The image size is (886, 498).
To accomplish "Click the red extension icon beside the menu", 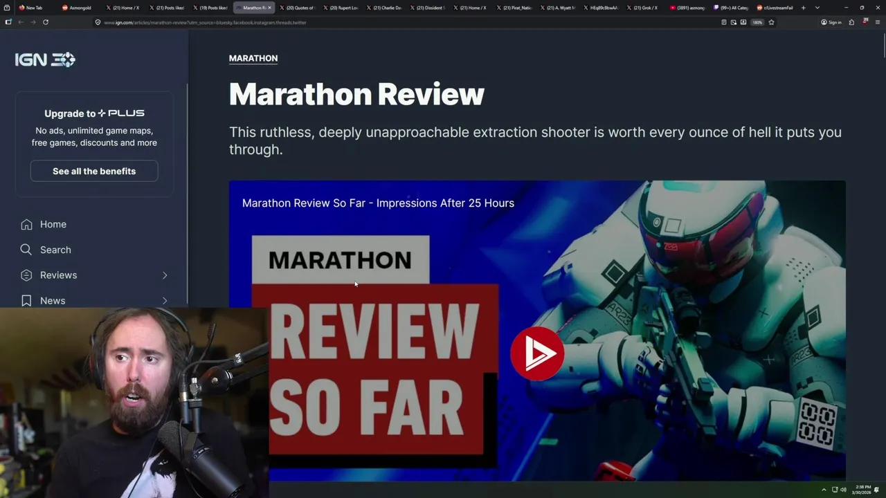I will point(865,21).
